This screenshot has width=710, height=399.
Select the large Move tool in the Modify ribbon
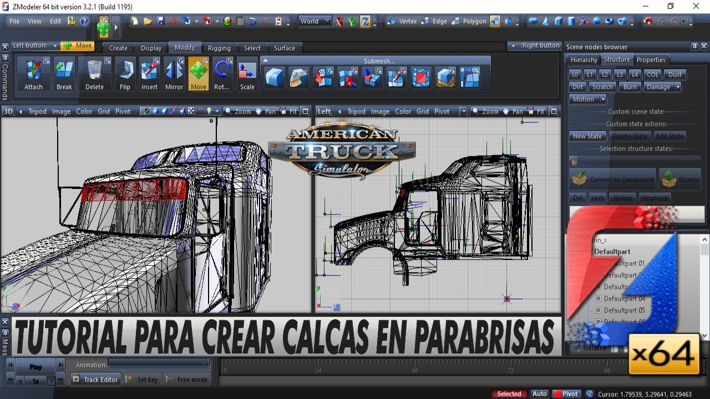point(198,74)
